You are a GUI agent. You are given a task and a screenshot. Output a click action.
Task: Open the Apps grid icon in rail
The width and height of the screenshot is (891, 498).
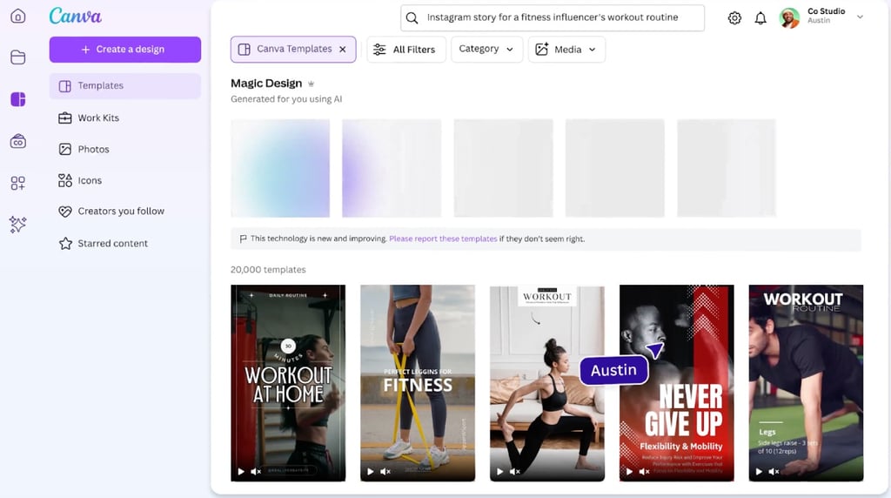(x=17, y=183)
